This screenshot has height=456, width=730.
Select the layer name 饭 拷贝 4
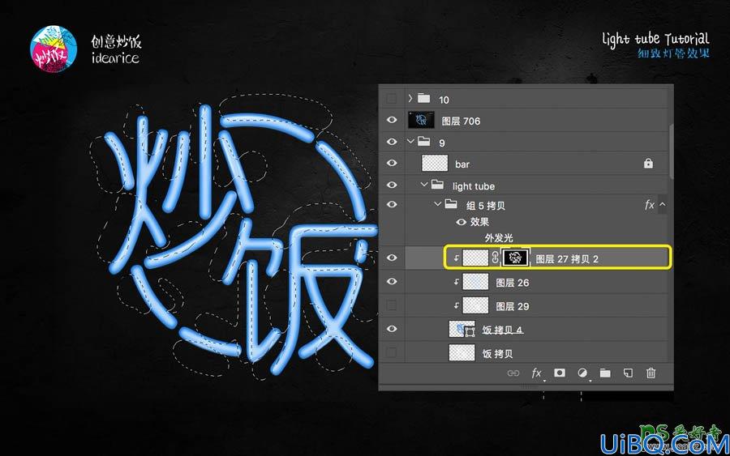pyautogui.click(x=502, y=330)
